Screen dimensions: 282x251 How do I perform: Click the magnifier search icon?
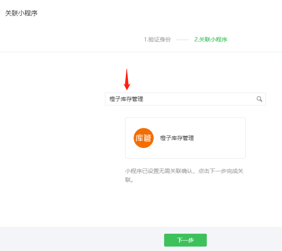point(259,99)
